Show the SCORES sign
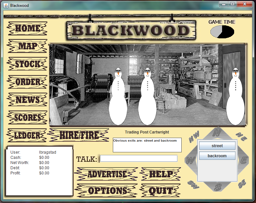 pos(27,118)
